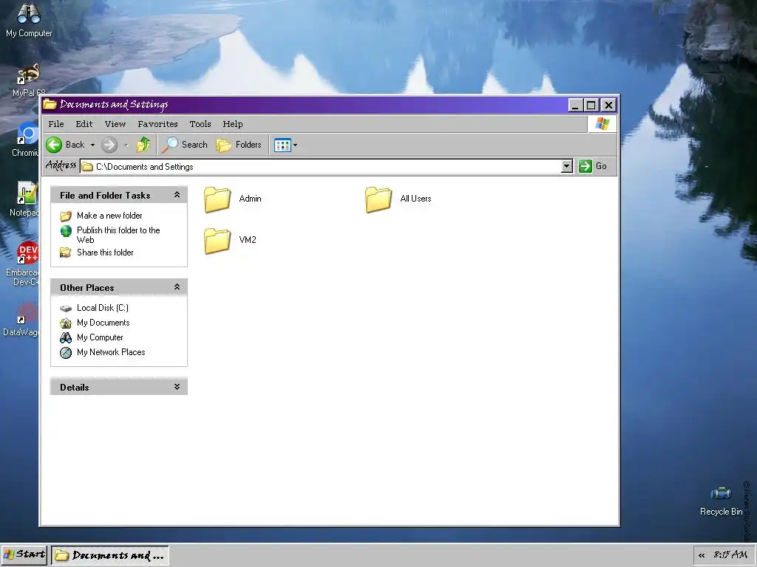
Task: Toggle the Folders tree pane
Action: (x=239, y=145)
